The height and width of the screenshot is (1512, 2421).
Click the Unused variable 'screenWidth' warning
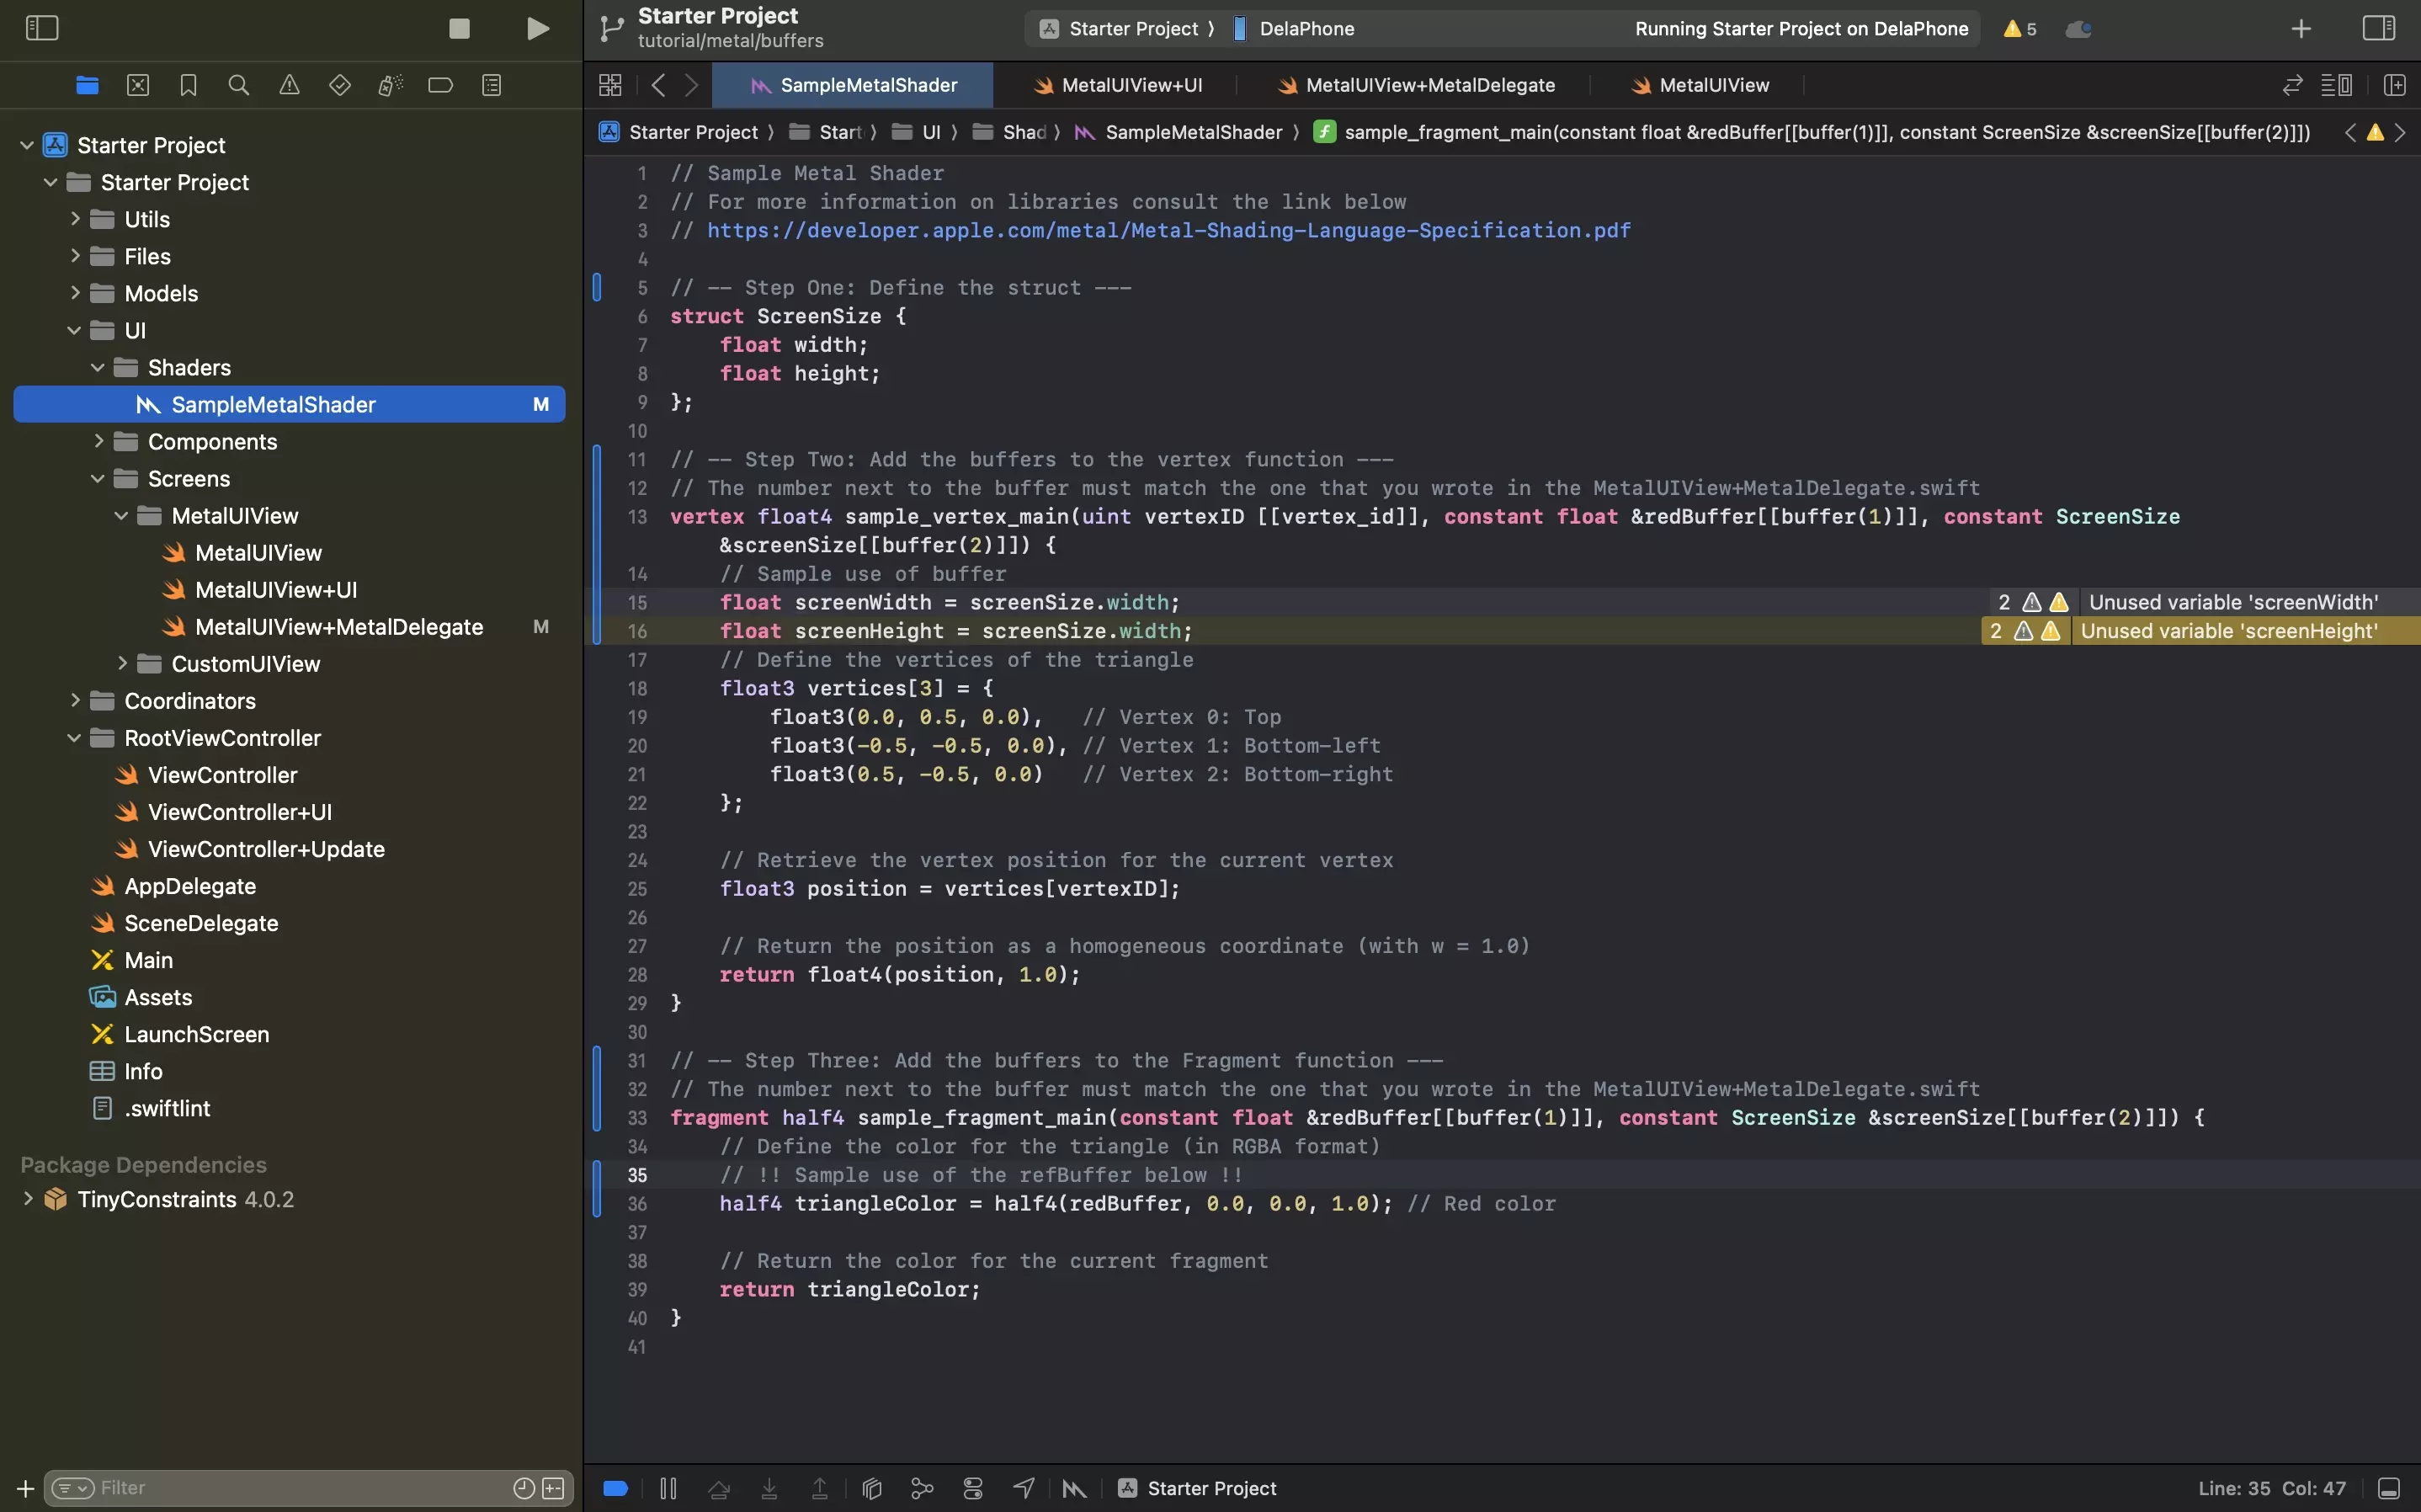click(x=2233, y=602)
